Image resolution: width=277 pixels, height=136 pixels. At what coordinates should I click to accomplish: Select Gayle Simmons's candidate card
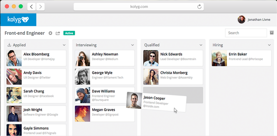coord(36,130)
